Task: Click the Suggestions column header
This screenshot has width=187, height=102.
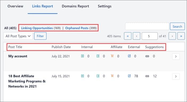Action: click(154, 47)
